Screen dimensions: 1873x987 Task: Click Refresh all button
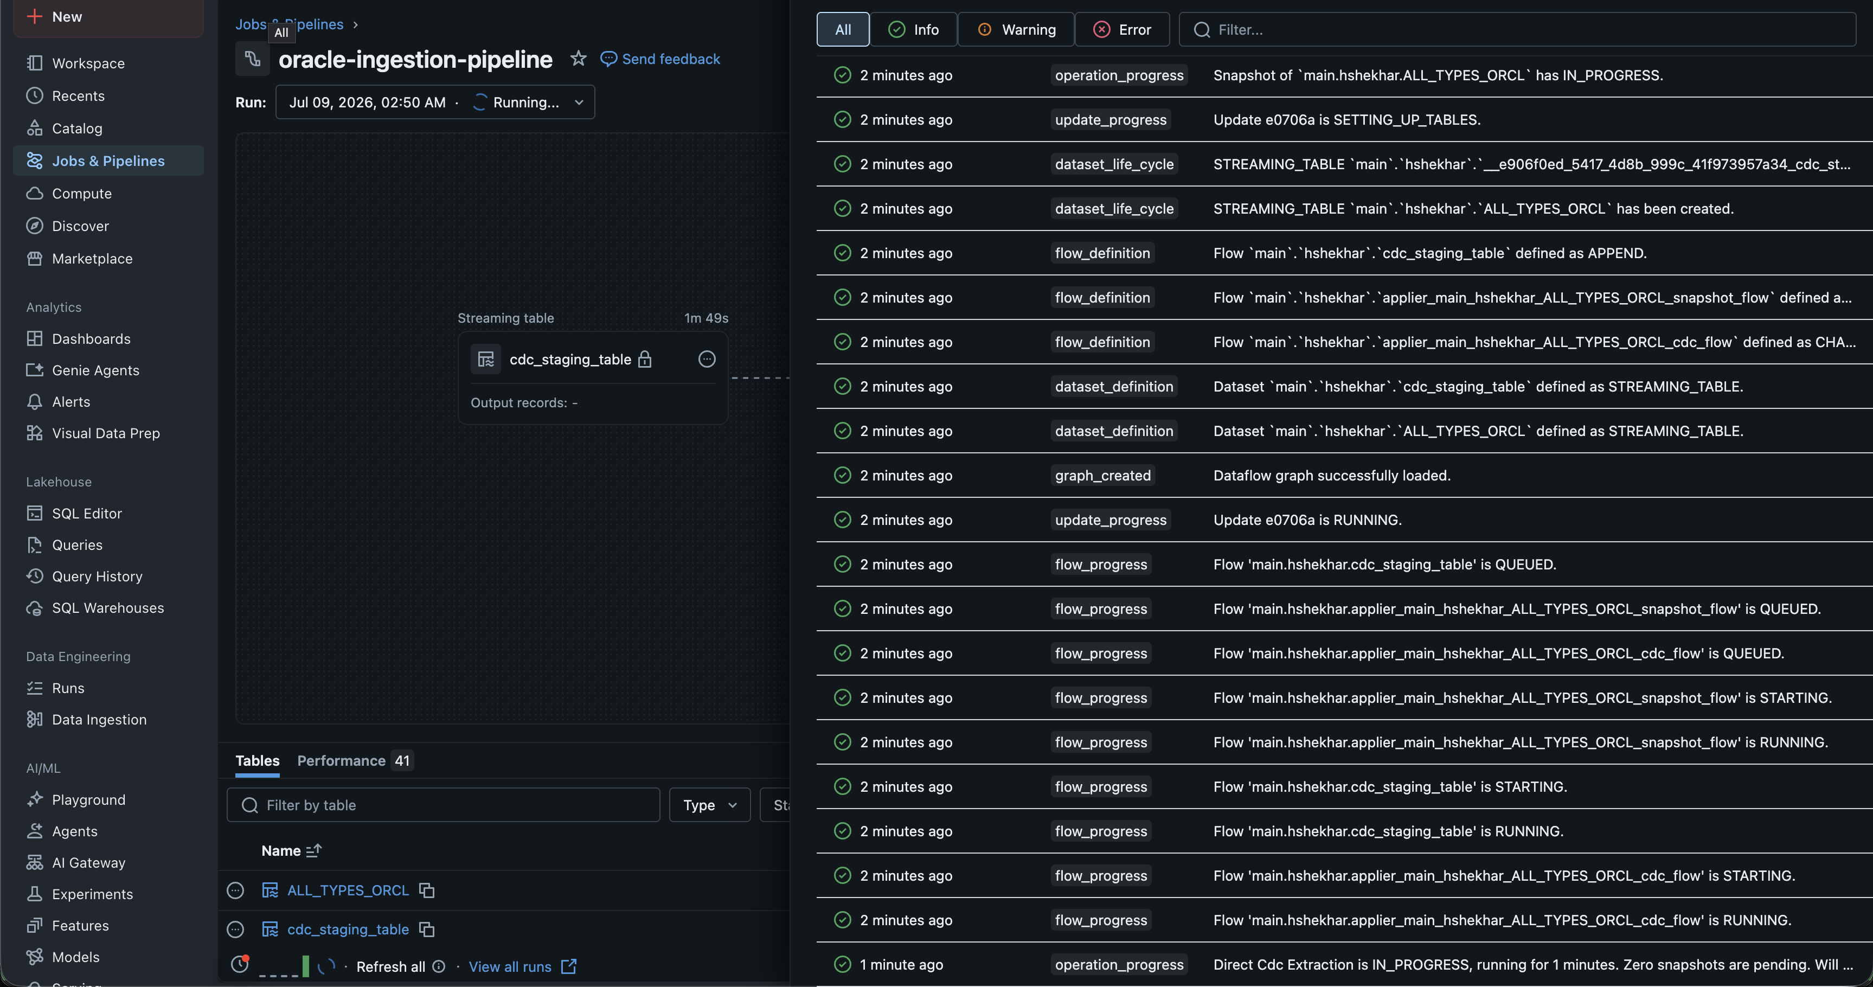click(x=390, y=966)
